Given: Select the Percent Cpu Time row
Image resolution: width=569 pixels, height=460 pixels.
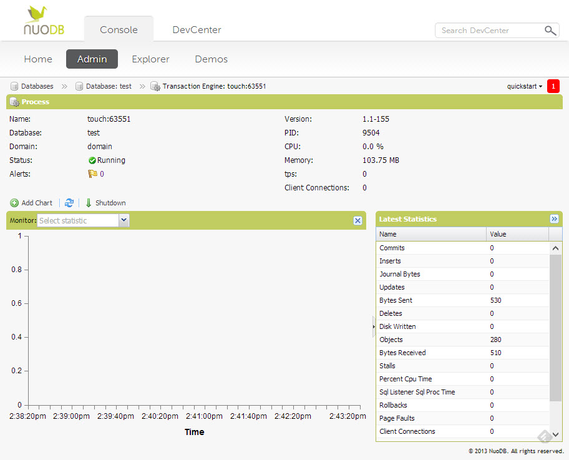Looking at the screenshot, I should (463, 379).
